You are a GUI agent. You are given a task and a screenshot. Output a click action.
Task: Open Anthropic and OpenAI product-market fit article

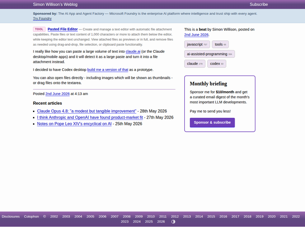point(90,117)
